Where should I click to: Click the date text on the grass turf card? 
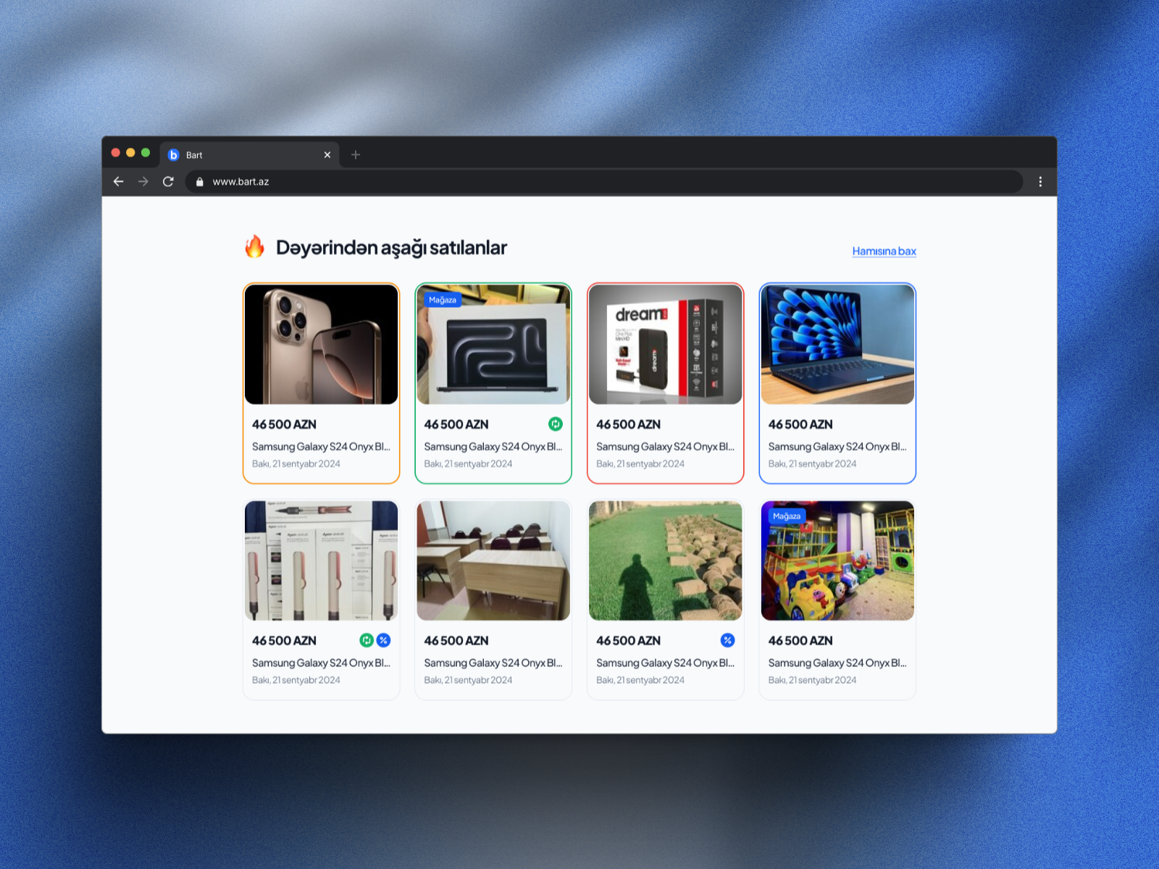pos(640,680)
